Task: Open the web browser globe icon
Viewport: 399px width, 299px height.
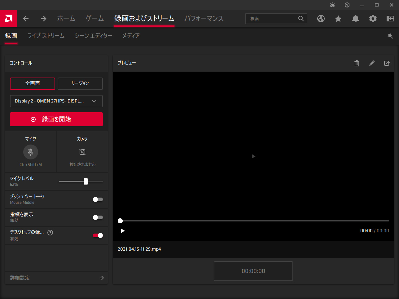Action: [x=321, y=19]
